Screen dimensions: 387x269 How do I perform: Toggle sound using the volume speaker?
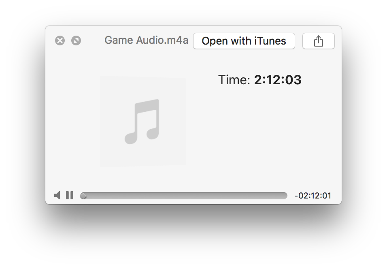[x=57, y=195]
